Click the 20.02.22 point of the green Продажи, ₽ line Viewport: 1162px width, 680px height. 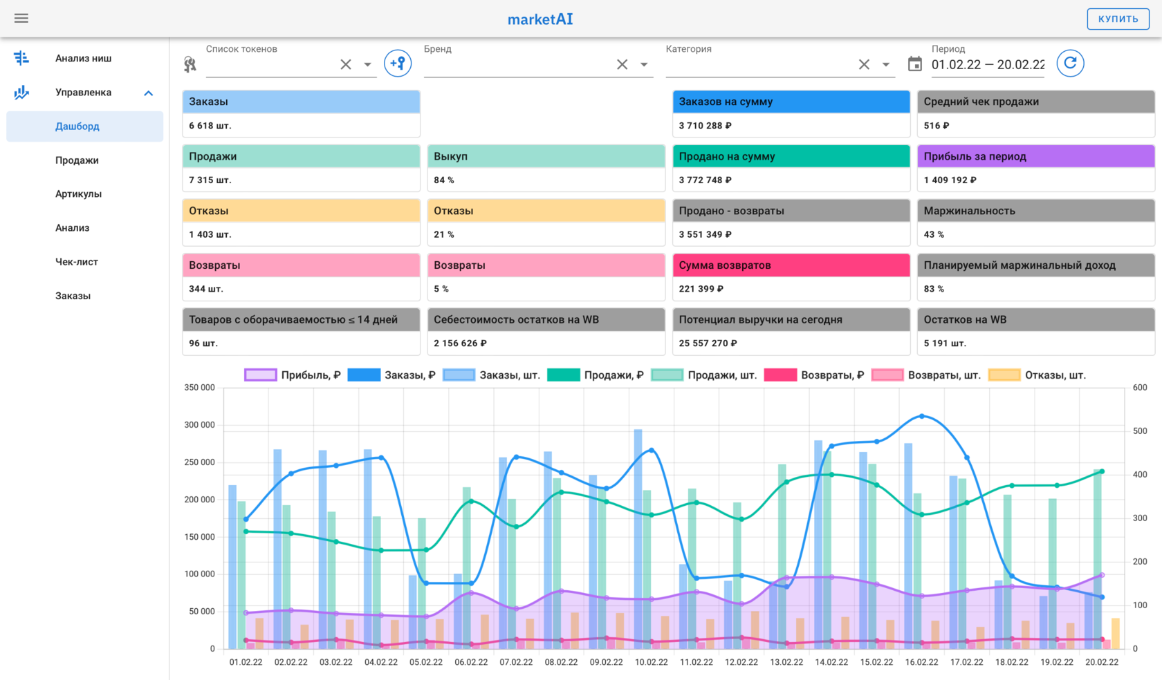[1102, 471]
